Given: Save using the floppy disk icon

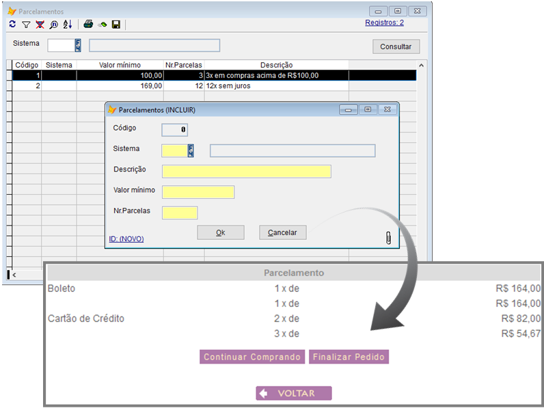Looking at the screenshot, I should pyautogui.click(x=116, y=25).
